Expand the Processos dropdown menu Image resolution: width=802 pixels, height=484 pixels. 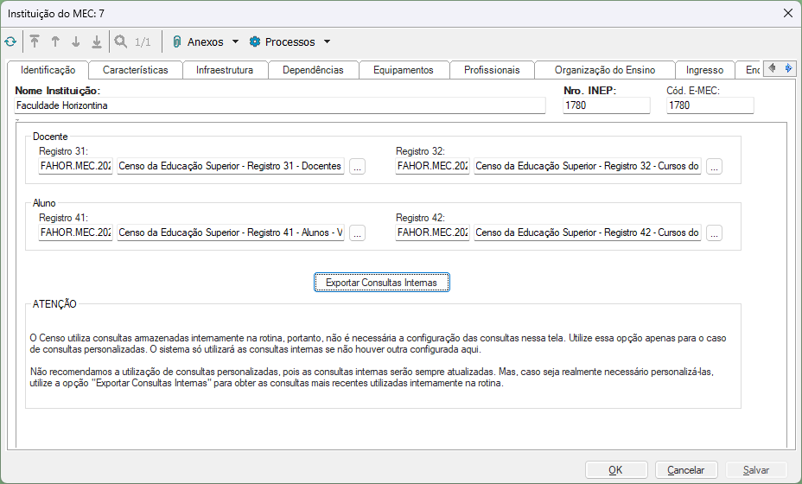pyautogui.click(x=289, y=41)
